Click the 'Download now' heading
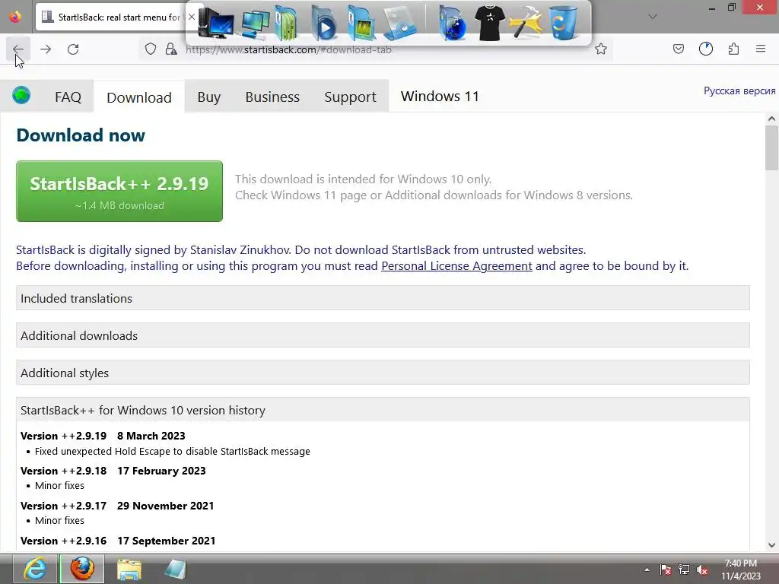Viewport: 779px width, 584px height. click(x=81, y=135)
